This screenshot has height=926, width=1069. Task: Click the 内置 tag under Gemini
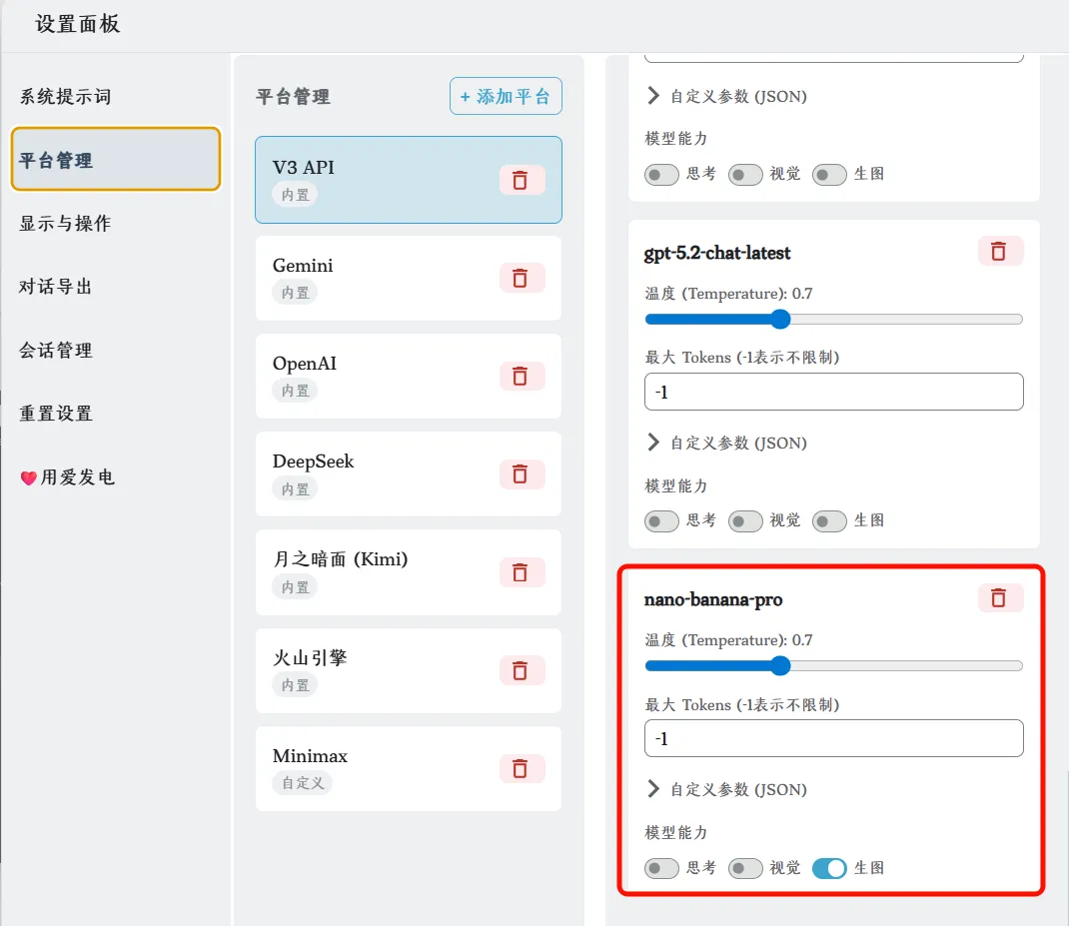tap(295, 293)
